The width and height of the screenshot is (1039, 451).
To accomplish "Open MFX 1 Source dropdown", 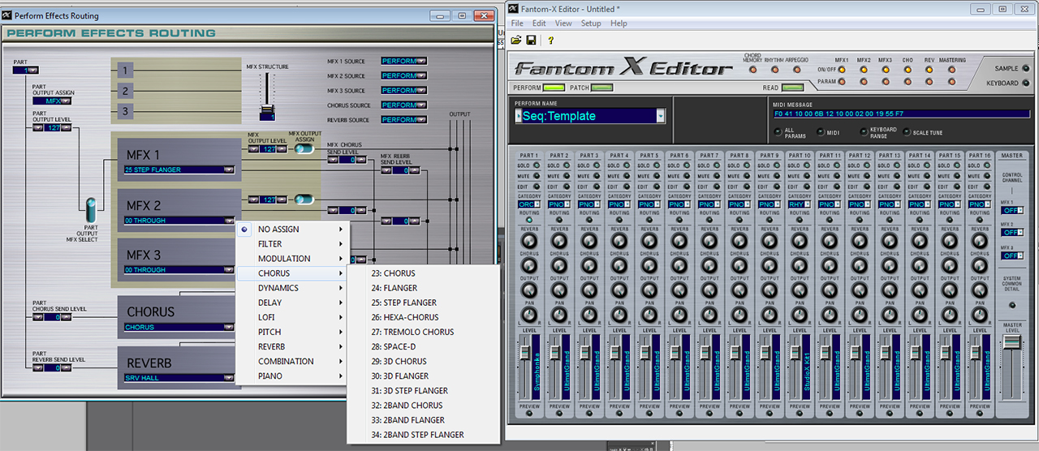I will (422, 61).
